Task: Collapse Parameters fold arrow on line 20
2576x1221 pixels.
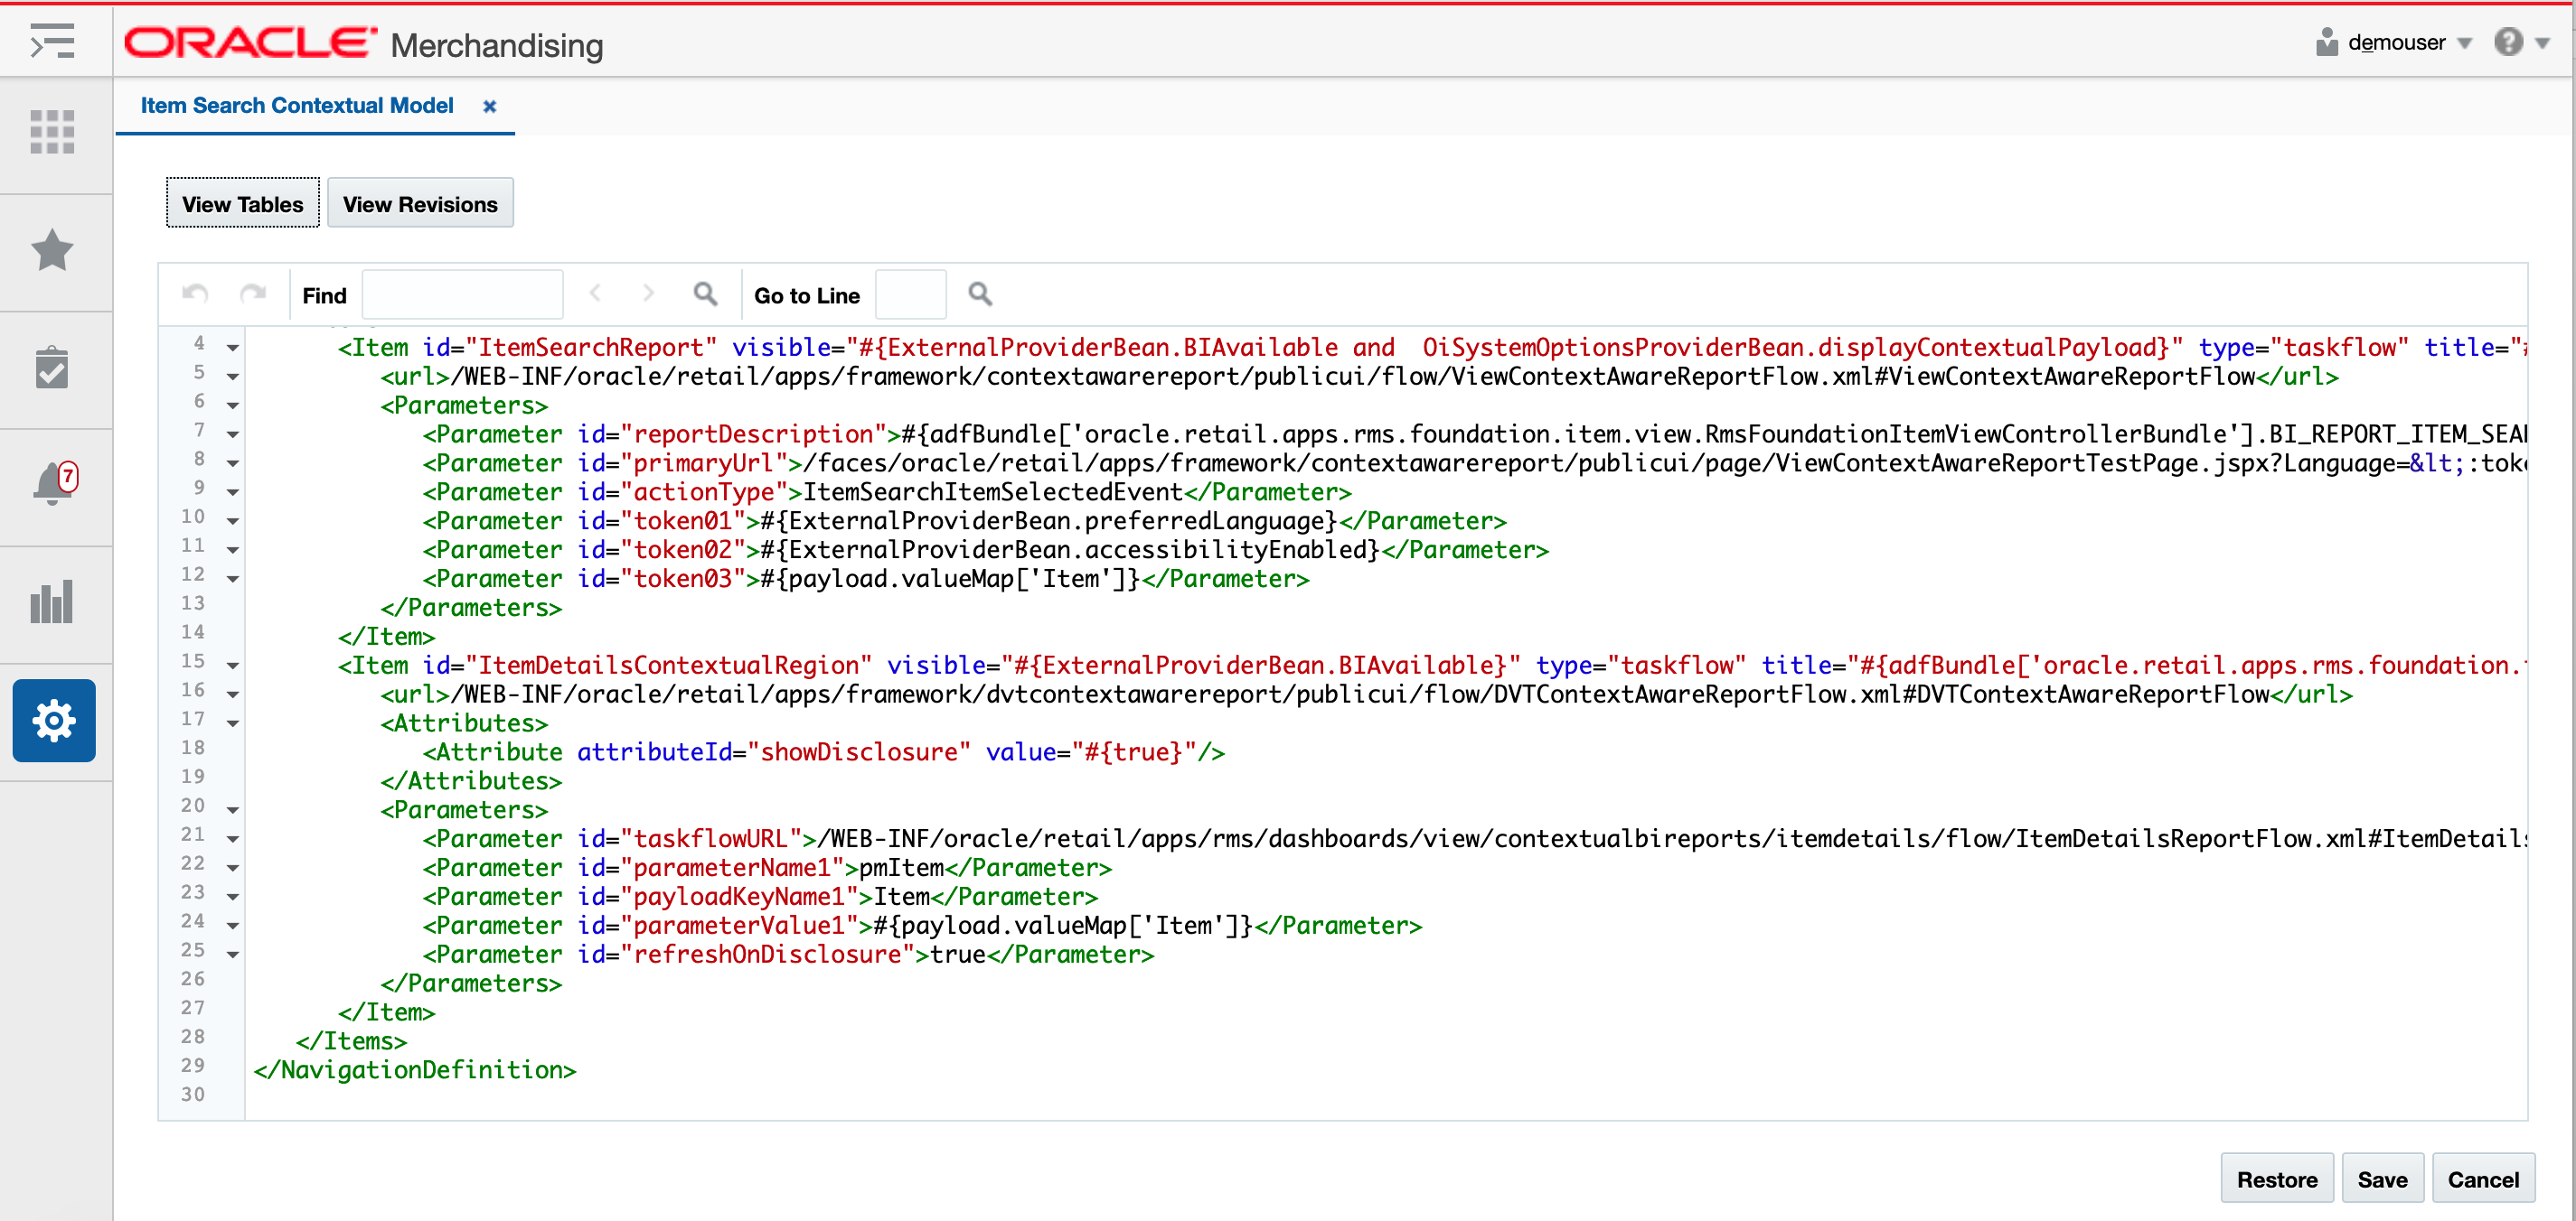Action: [x=232, y=810]
